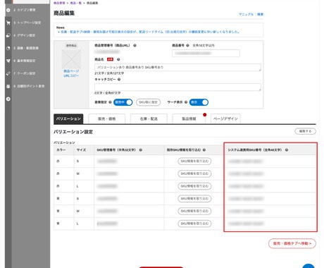Open help icon next to 商品名 label
The image size is (324, 268).
coord(118,59)
